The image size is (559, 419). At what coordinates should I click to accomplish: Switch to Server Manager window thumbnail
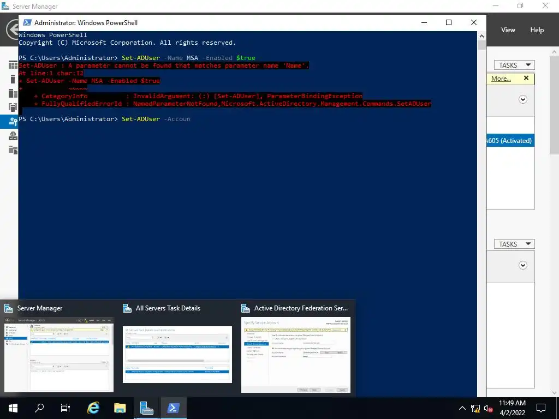[59, 355]
